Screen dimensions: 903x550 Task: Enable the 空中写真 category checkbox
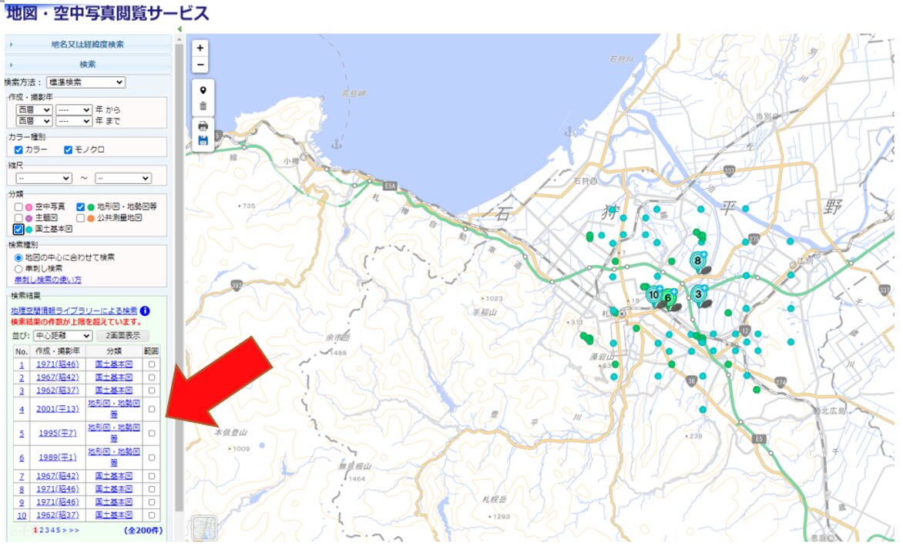click(x=18, y=207)
